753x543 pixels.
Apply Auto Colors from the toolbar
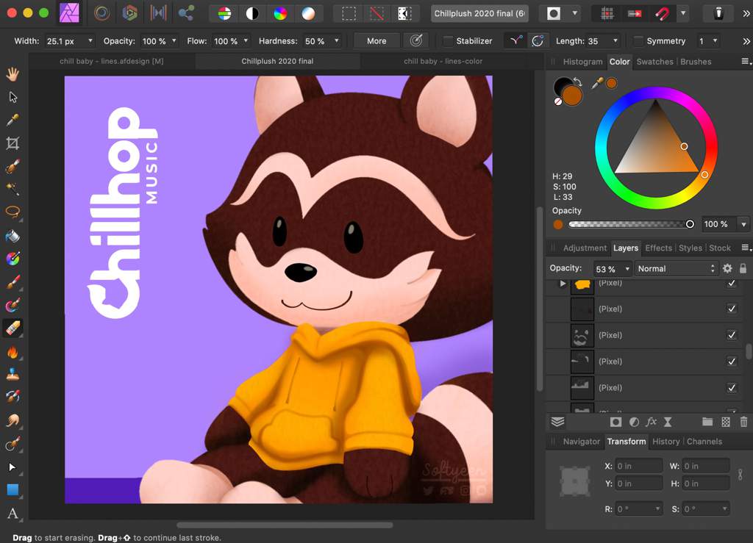tap(280, 13)
